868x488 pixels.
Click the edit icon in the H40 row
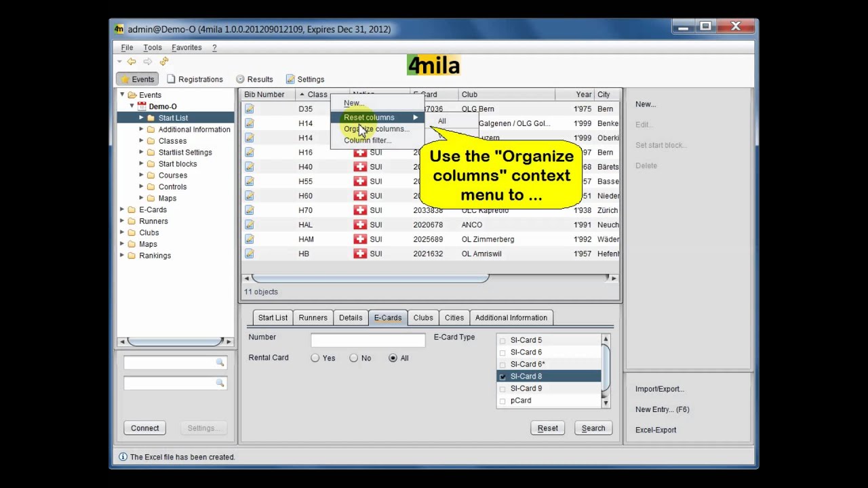(250, 167)
